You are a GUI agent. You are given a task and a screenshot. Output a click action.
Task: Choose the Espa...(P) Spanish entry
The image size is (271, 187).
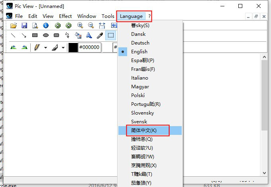(150, 60)
